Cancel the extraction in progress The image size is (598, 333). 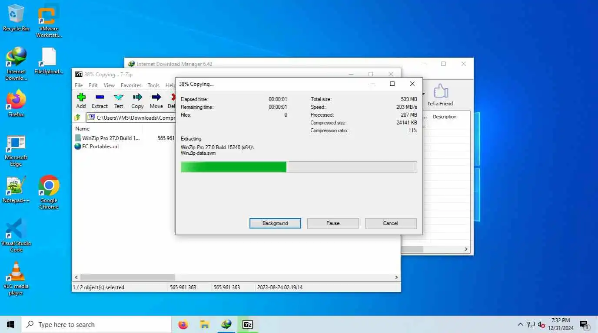390,223
